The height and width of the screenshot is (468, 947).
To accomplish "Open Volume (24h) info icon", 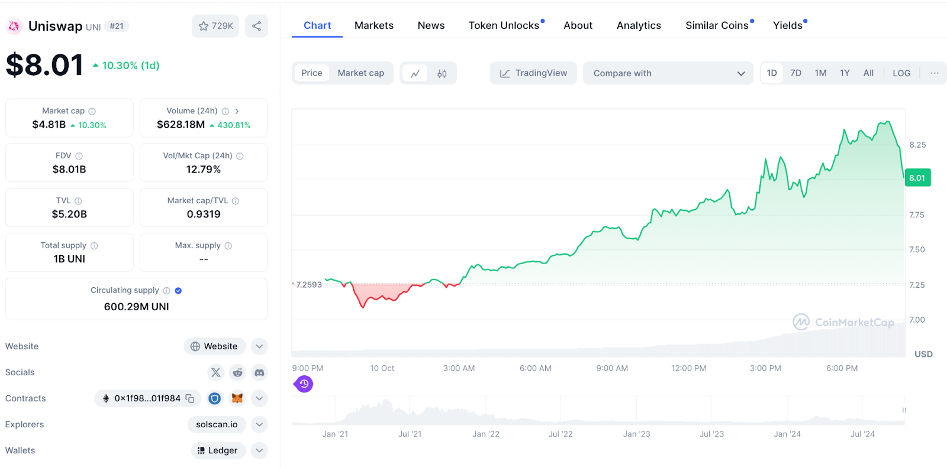I will click(x=226, y=111).
